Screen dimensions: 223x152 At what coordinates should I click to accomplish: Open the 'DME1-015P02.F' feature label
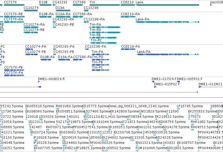point(167,84)
